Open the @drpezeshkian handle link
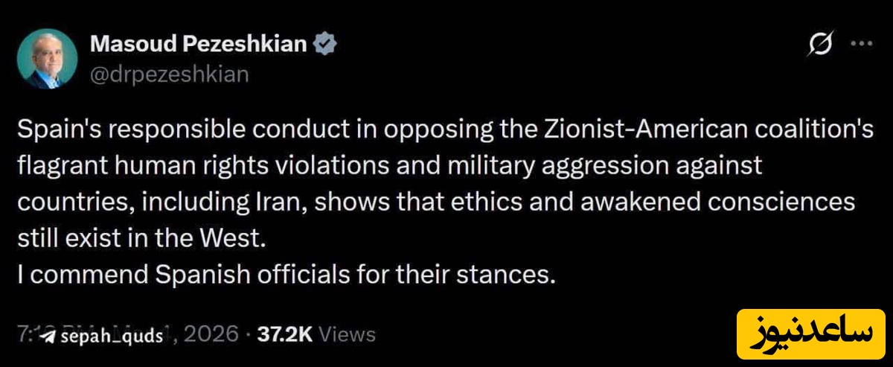The width and height of the screenshot is (893, 367). [x=169, y=74]
